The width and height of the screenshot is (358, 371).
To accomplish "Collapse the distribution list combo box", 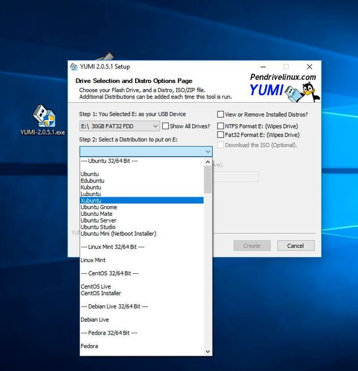I will pyautogui.click(x=146, y=151).
